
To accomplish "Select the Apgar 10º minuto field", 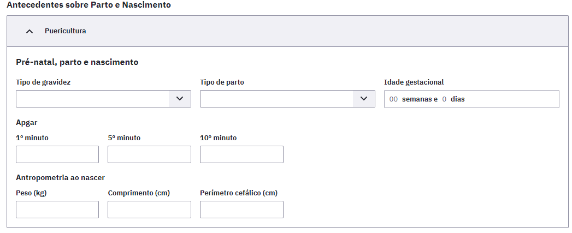I will [x=241, y=154].
